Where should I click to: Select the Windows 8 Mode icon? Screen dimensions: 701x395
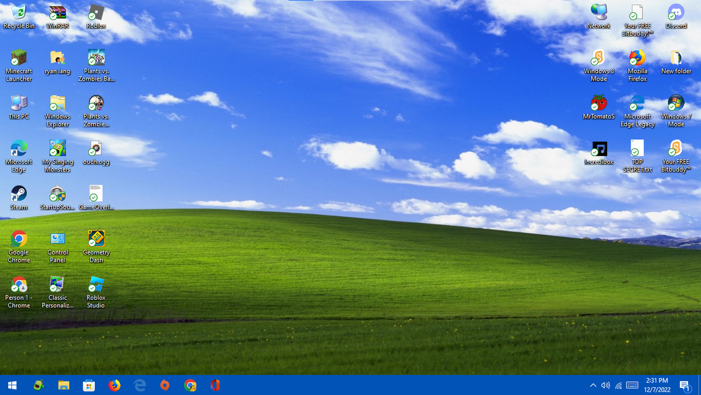tap(599, 66)
